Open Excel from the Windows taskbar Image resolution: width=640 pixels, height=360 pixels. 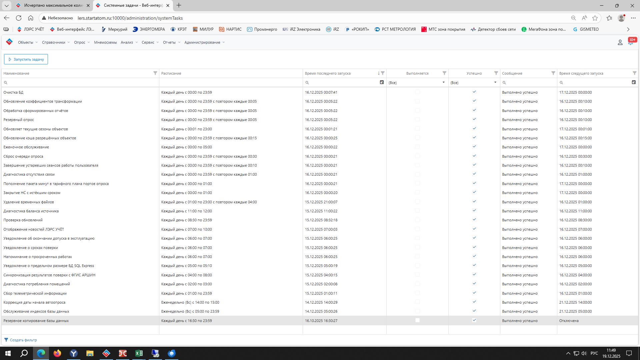139,353
